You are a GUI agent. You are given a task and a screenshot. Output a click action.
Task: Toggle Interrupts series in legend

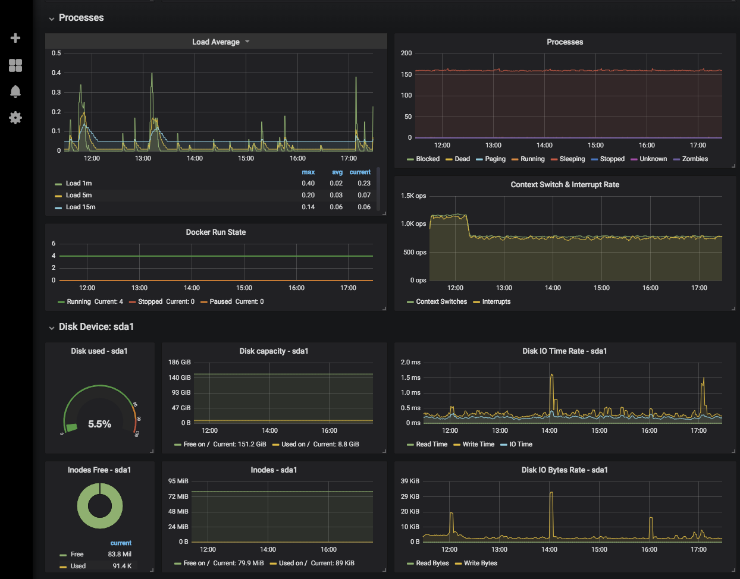coord(496,301)
